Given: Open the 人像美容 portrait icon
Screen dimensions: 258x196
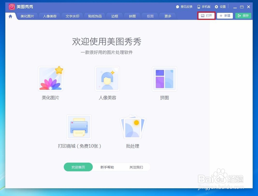Looking at the screenshot, I should pyautogui.click(x=107, y=79).
